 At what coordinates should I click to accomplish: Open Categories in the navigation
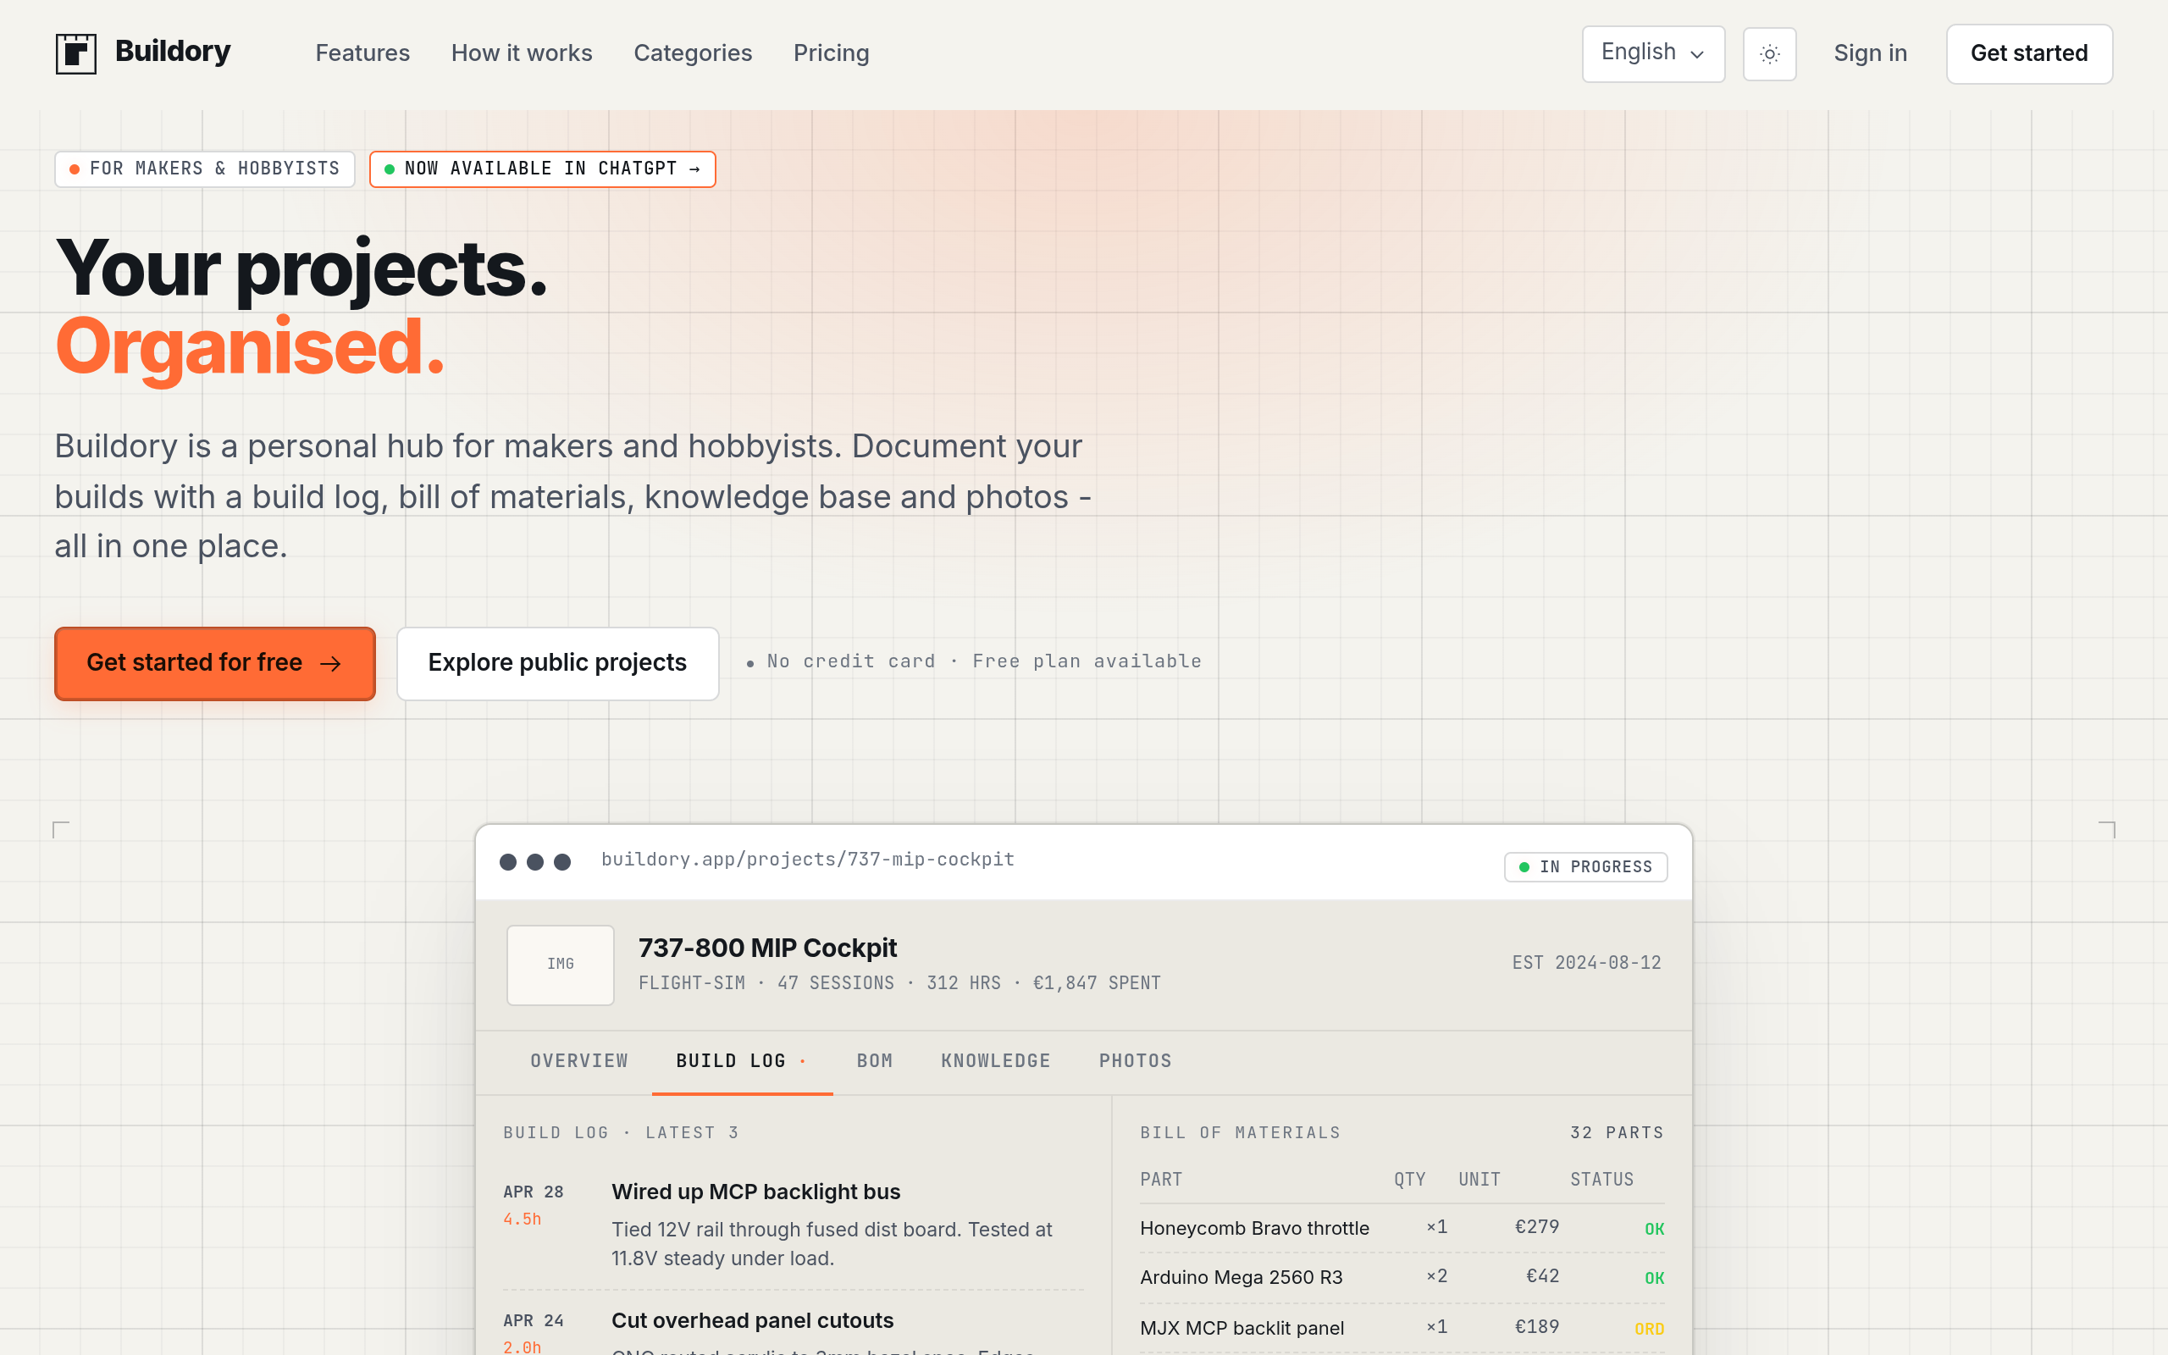coord(693,53)
